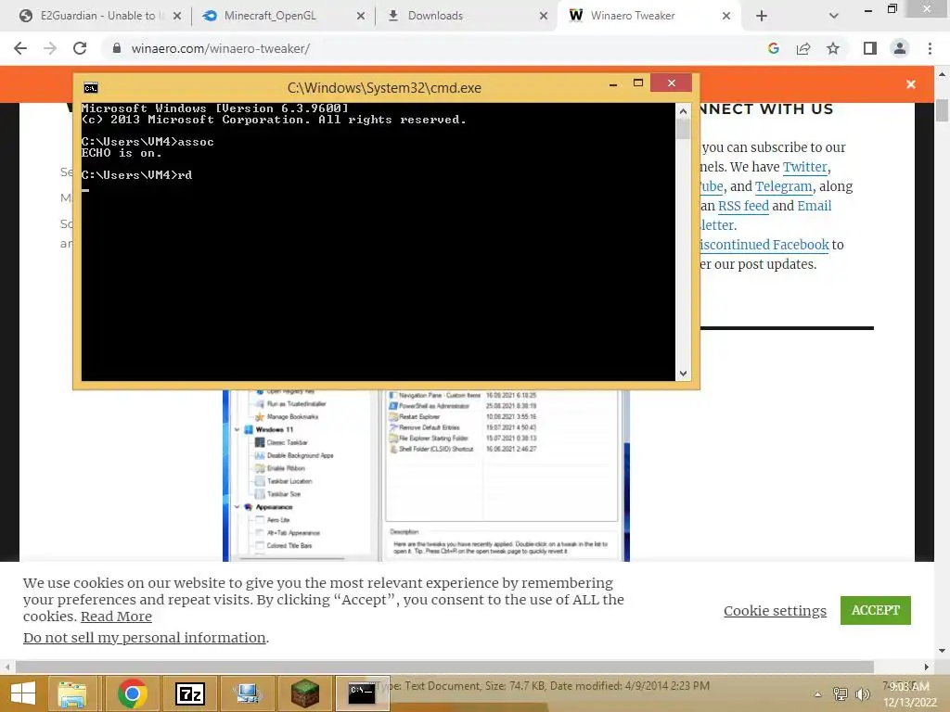
Task: Open 7-Zip from the taskbar
Action: (x=189, y=693)
